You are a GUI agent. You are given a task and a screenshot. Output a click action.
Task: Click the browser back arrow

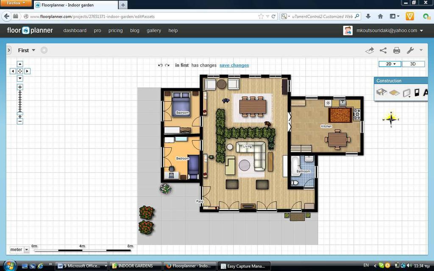7,17
